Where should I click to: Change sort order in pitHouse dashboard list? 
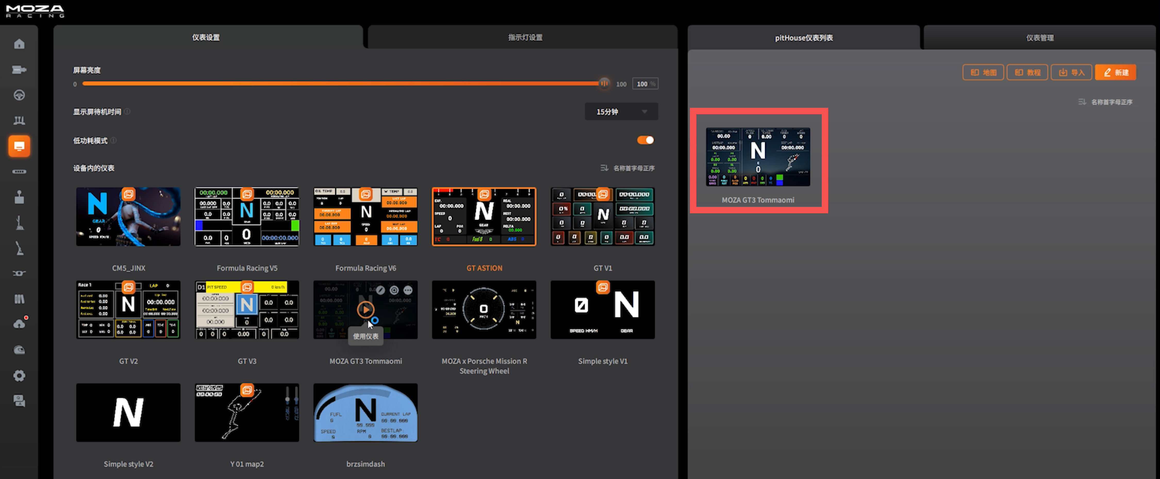pos(1106,102)
